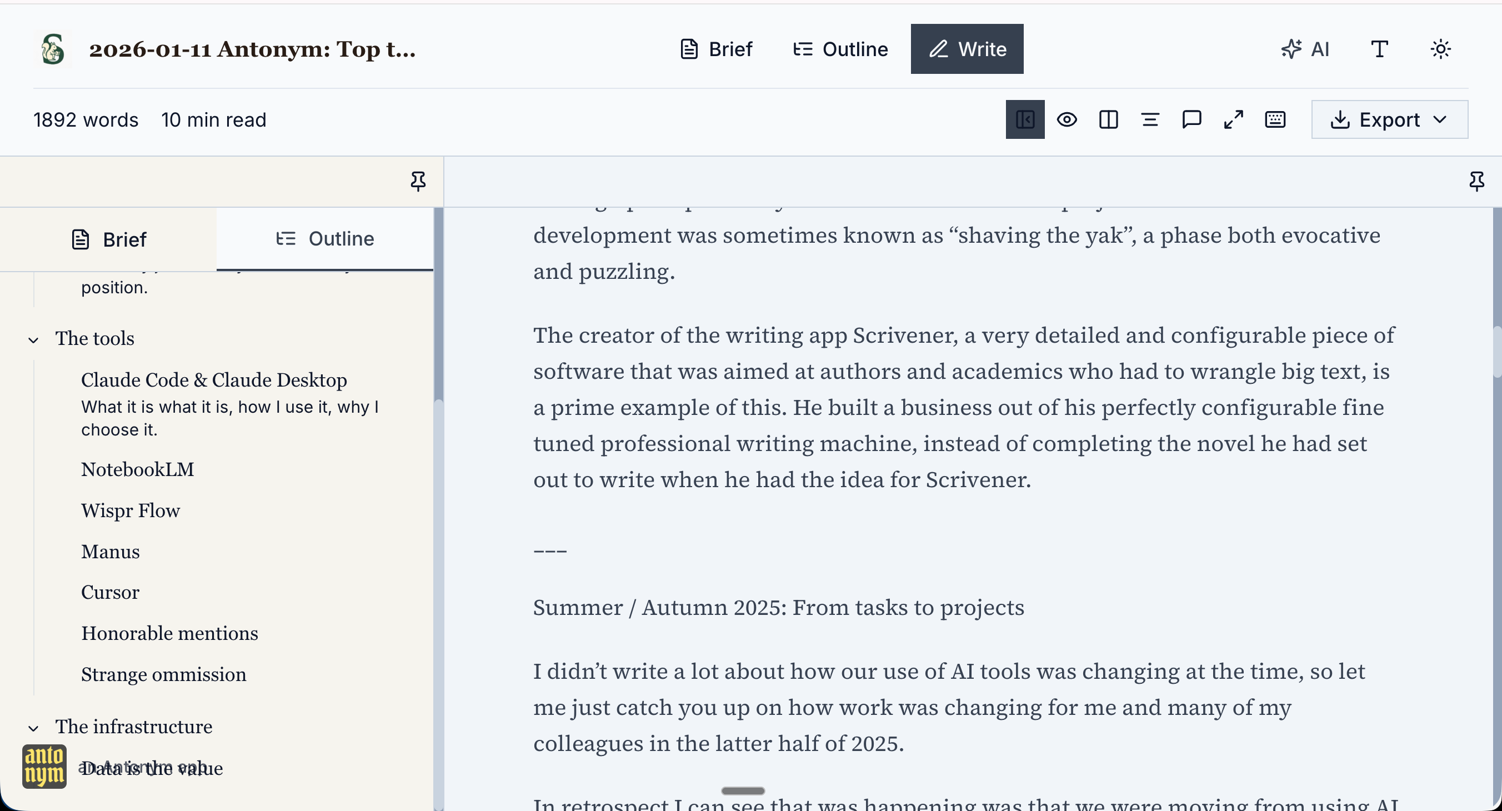
Task: Select the Write mode button
Action: pyautogui.click(x=967, y=49)
